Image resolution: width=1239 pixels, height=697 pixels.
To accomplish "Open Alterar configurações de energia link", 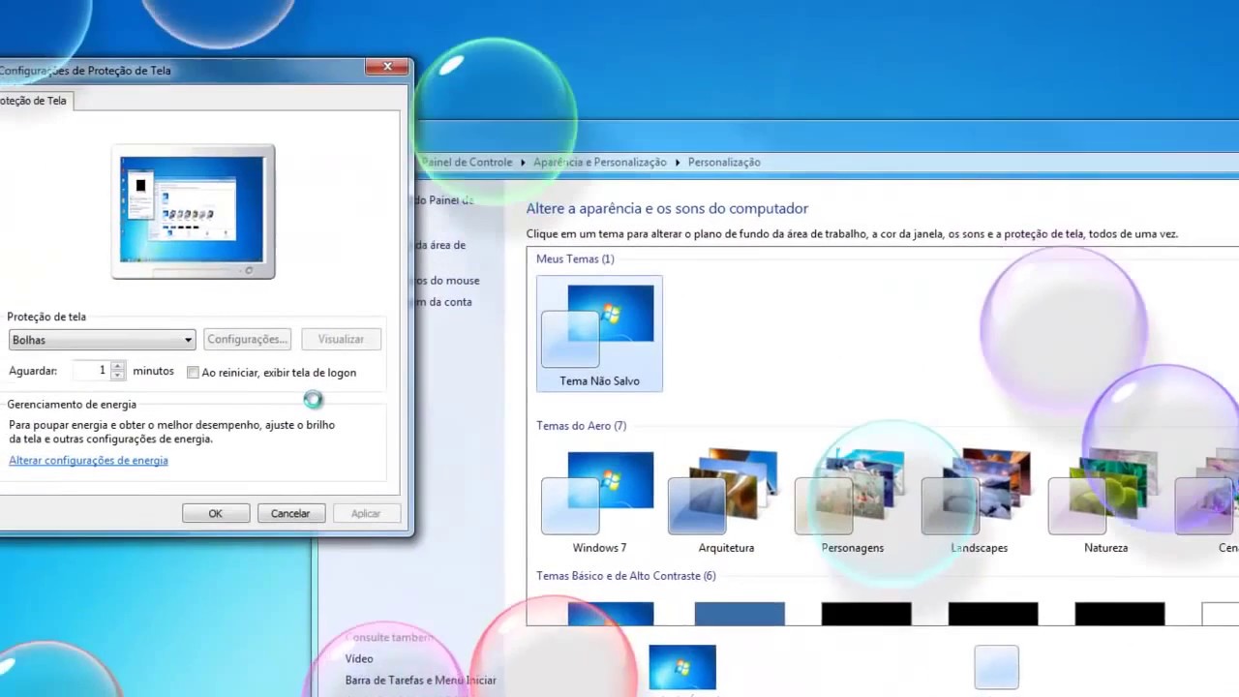I will 88,461.
